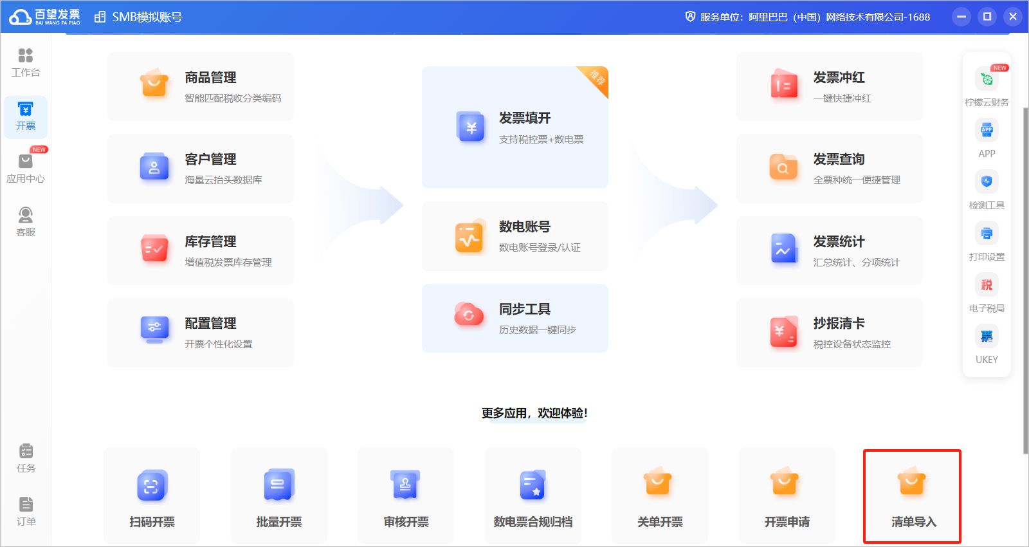This screenshot has width=1029, height=547.
Task: Click the 服务单位 company name text
Action: 839,17
